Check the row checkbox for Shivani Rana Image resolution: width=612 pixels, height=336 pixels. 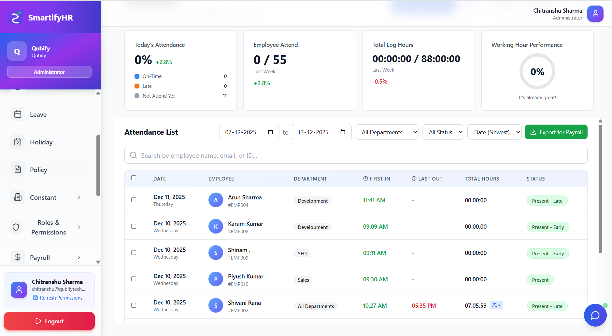pos(134,305)
